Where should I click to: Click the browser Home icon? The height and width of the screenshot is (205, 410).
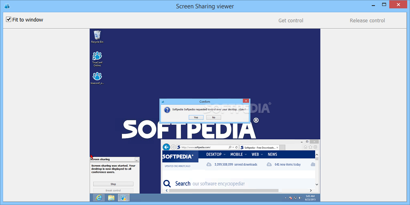[305, 147]
